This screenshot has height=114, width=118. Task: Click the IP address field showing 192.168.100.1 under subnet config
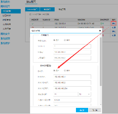[72, 52]
